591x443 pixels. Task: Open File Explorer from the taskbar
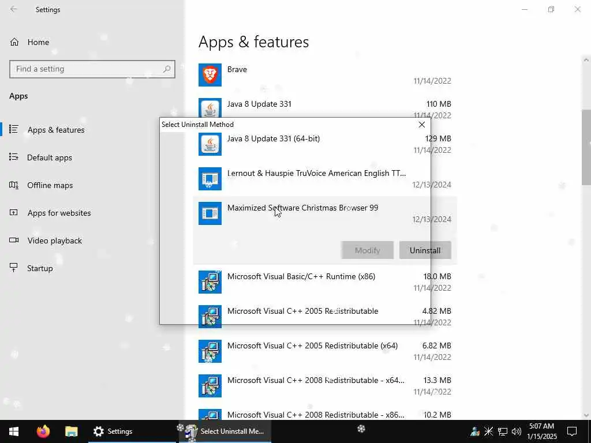pos(71,431)
